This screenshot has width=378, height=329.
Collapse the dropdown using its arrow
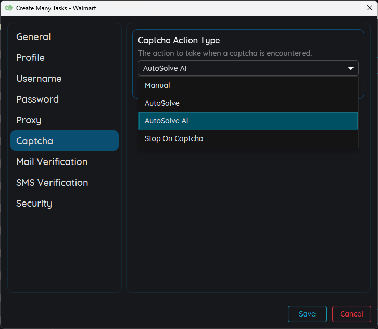[x=350, y=68]
